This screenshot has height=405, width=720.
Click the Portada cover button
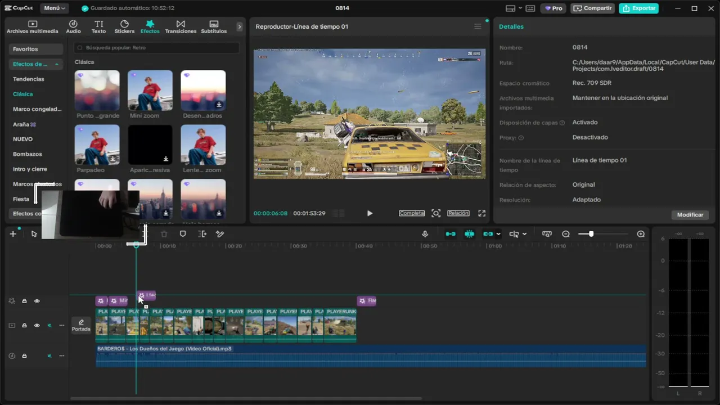81,325
